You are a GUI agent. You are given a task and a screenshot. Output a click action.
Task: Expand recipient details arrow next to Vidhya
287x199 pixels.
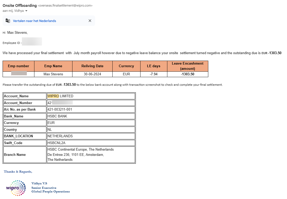(x=26, y=11)
